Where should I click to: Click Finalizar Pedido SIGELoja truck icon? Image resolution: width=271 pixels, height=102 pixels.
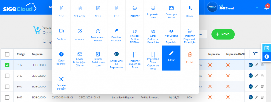click(135, 31)
